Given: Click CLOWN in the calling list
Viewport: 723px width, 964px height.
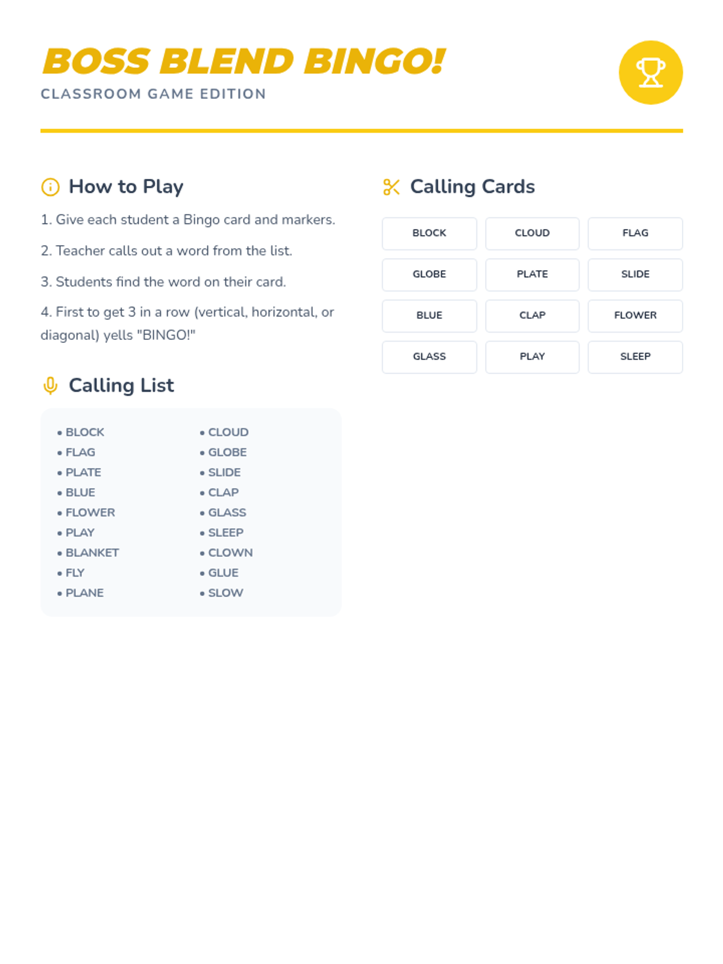Looking at the screenshot, I should click(x=230, y=552).
